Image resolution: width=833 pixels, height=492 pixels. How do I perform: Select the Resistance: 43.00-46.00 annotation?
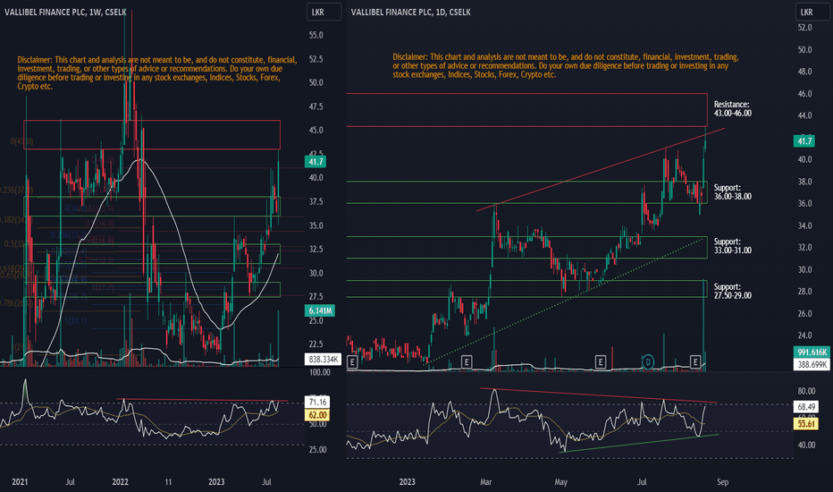[733, 109]
